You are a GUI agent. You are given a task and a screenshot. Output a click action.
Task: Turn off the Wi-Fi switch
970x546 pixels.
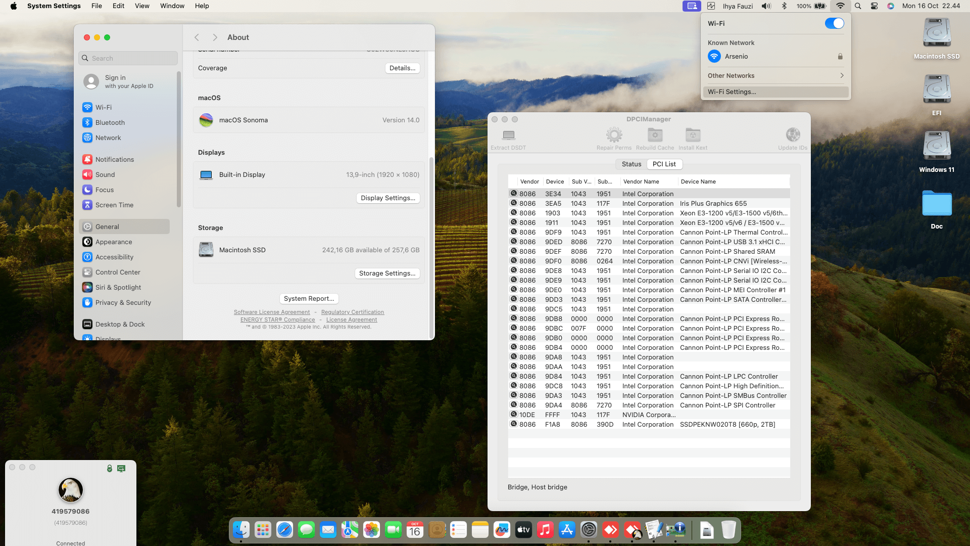[x=834, y=23]
